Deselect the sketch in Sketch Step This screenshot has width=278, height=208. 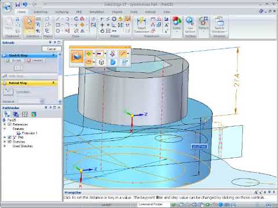35,61
